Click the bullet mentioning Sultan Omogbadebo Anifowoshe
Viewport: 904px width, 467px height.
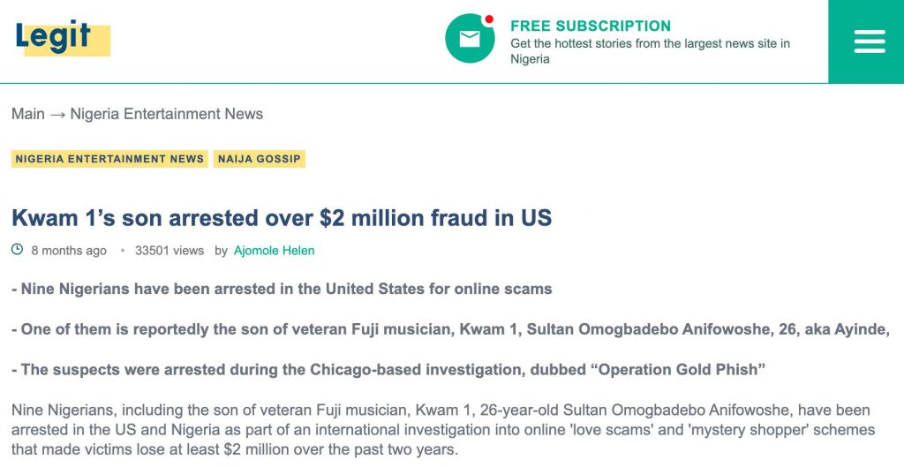450,329
